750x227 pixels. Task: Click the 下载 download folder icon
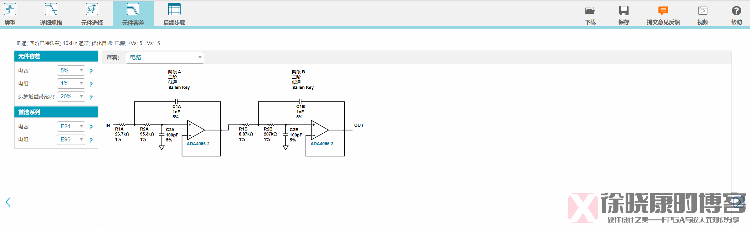click(590, 11)
